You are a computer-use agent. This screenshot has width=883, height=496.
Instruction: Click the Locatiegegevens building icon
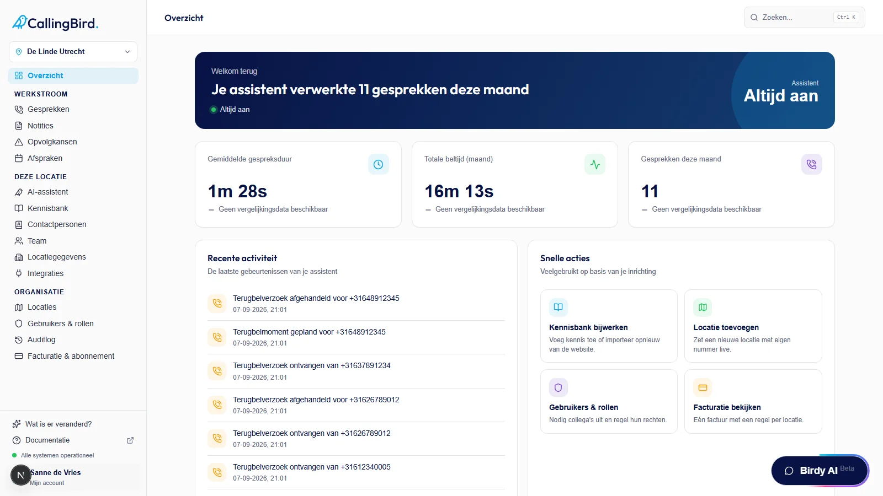[19, 257]
